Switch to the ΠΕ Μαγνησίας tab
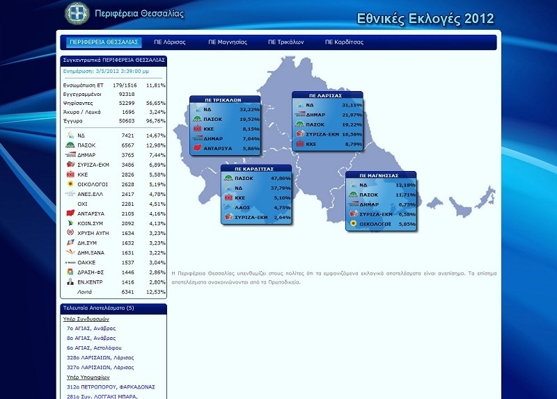 pos(228,42)
